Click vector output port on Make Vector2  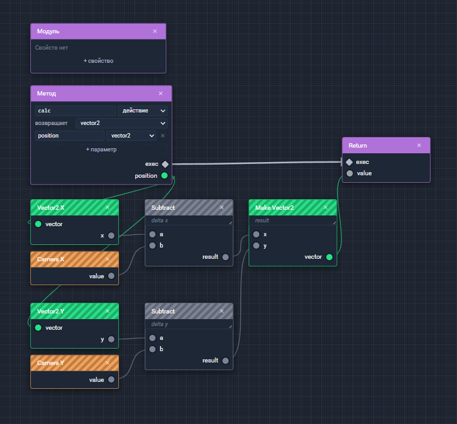tap(329, 257)
